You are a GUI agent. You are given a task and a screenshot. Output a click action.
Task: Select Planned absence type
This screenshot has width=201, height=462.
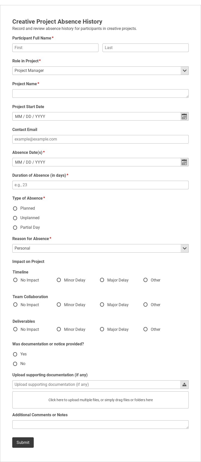pyautogui.click(x=15, y=208)
